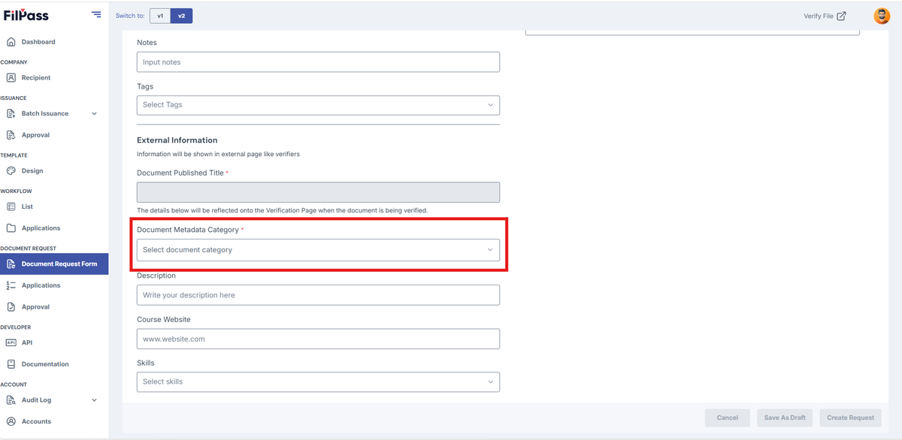Open the user profile avatar
Screen dimensions: 902x440
[x=882, y=16]
